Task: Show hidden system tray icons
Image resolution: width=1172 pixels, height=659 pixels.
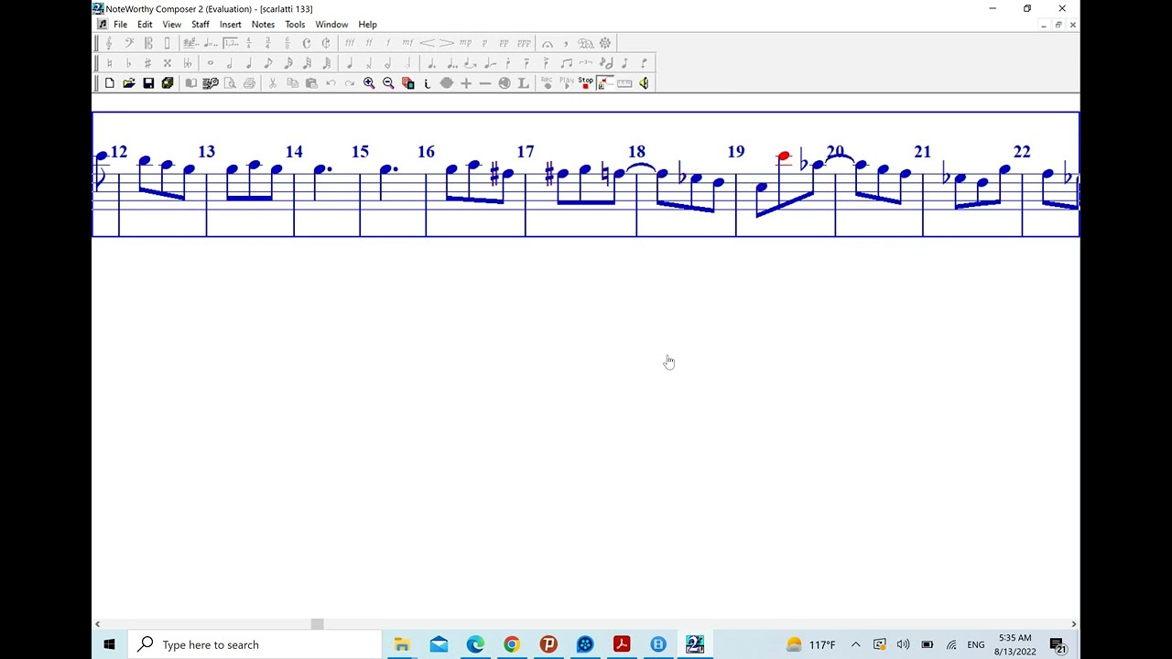Action: pos(855,644)
